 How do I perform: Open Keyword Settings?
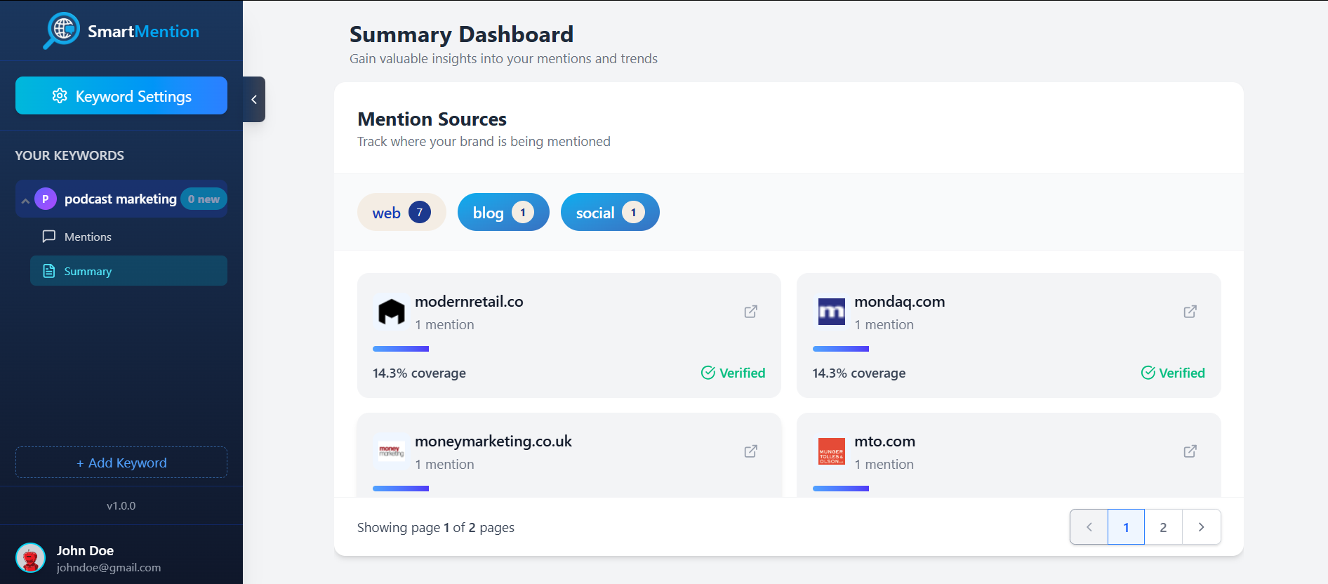(x=121, y=96)
